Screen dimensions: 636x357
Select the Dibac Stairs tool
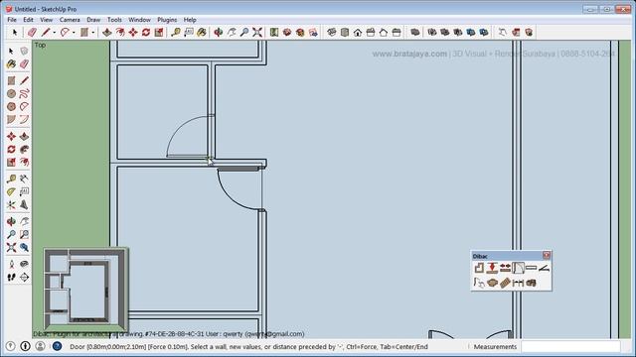point(505,283)
